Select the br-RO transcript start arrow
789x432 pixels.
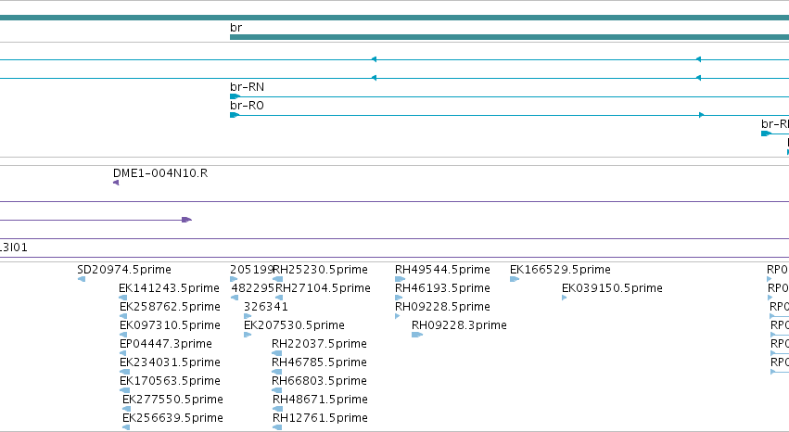235,115
